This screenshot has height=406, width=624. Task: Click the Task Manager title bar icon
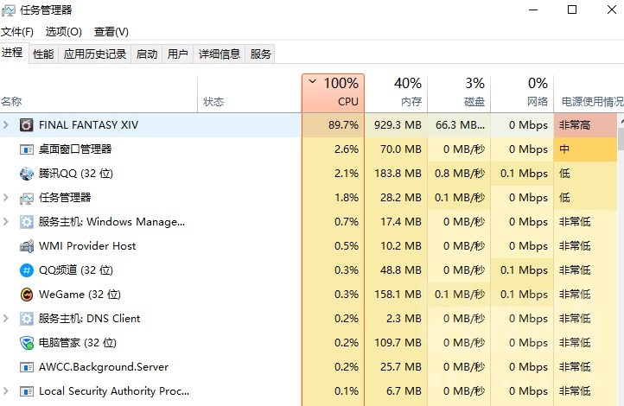pos(9,10)
